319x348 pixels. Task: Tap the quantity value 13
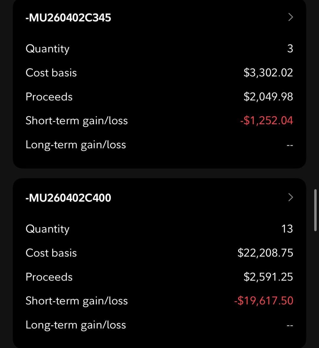pos(287,229)
